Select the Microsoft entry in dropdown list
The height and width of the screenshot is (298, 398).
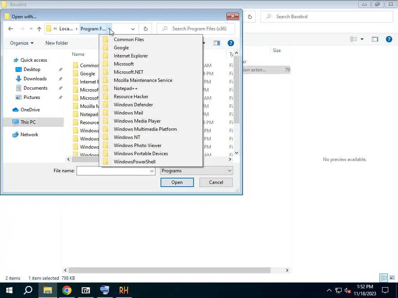[x=151, y=64]
